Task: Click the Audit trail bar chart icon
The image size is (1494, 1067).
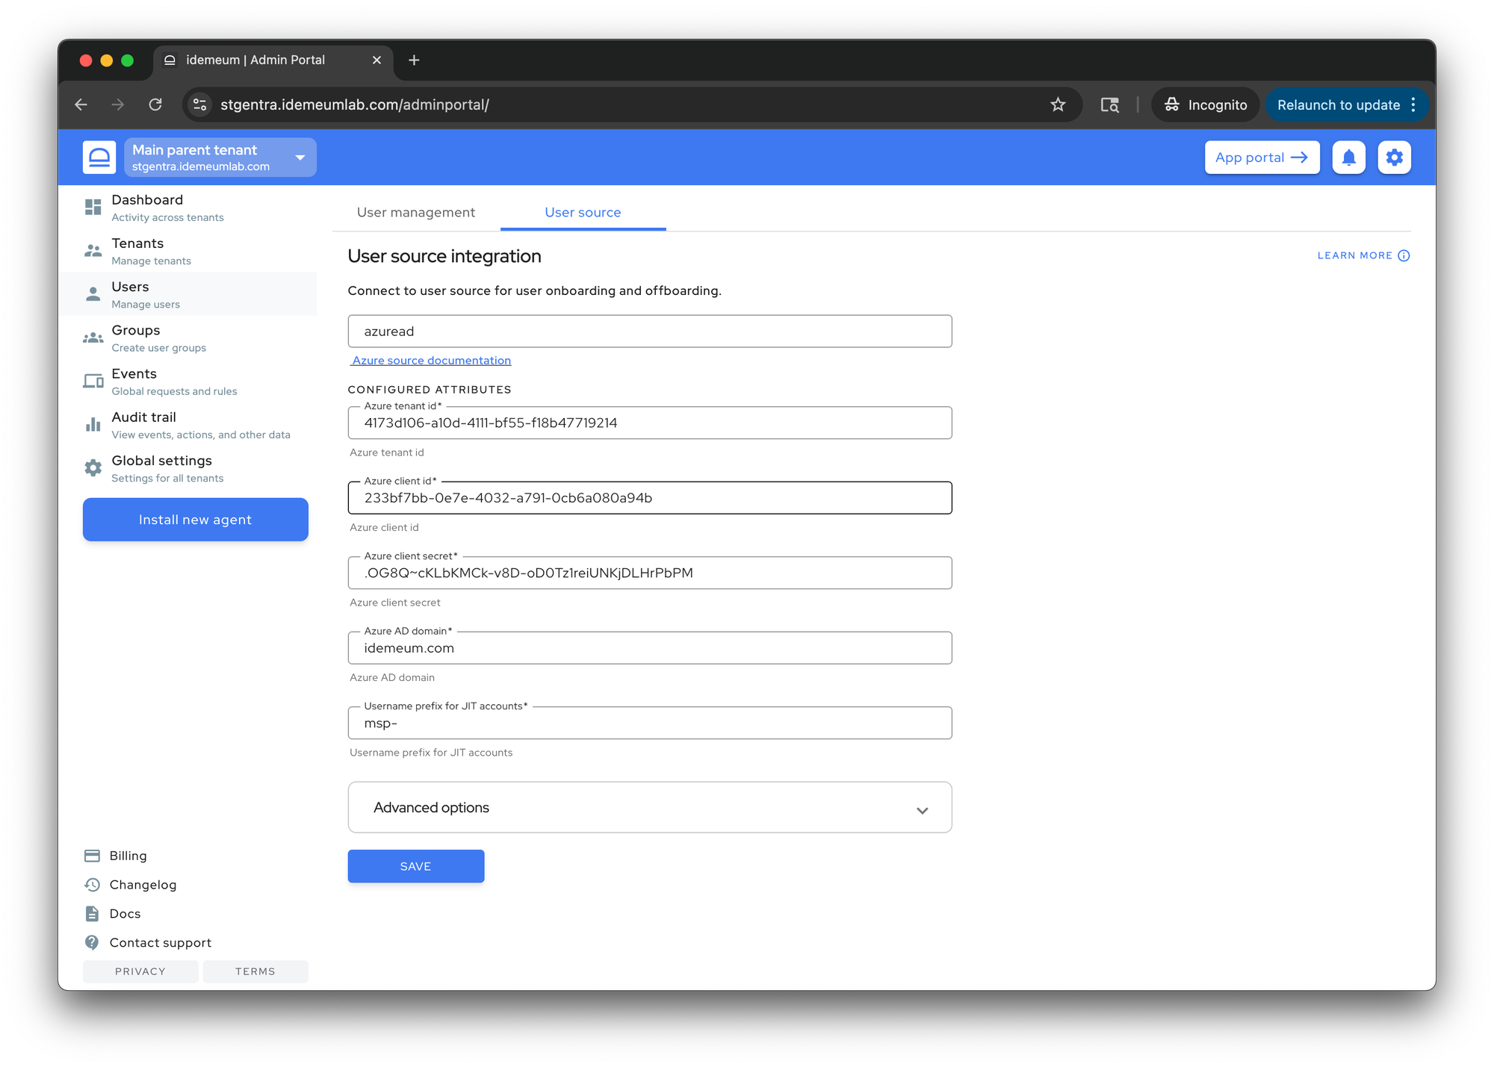Action: 93,425
